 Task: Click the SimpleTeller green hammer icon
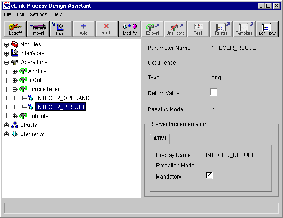[x=23, y=89]
